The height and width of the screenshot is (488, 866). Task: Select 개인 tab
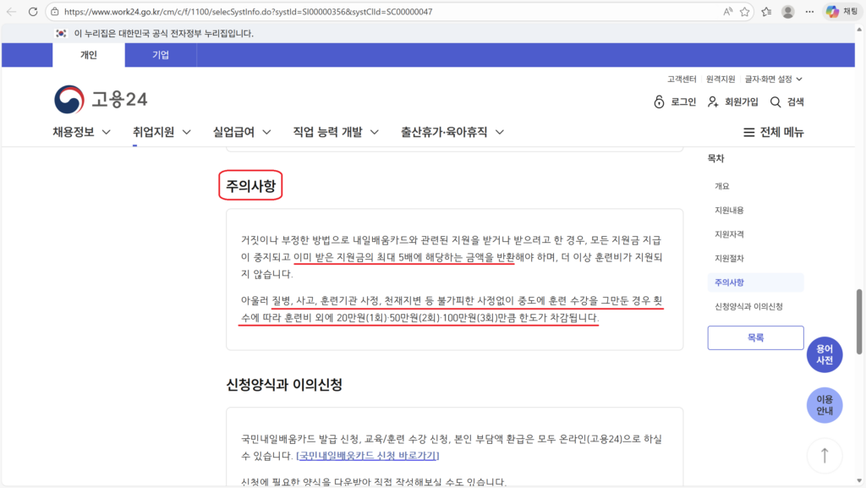[89, 55]
